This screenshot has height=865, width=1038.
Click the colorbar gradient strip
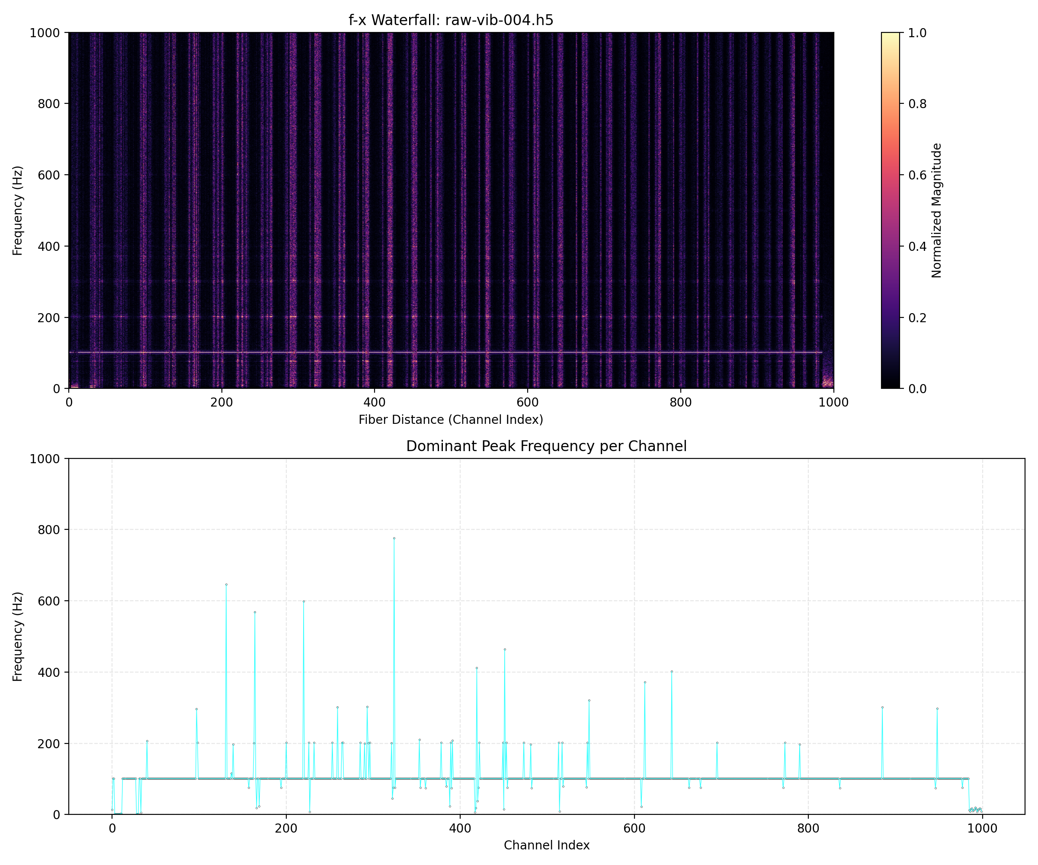click(x=890, y=211)
